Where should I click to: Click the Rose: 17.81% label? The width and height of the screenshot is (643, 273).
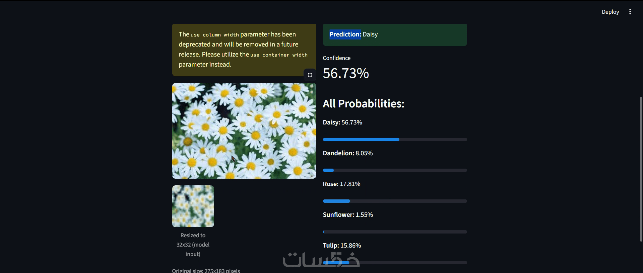click(x=341, y=184)
